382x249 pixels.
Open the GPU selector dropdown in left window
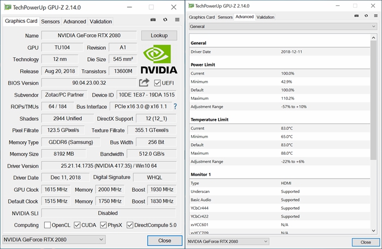coord(54,240)
